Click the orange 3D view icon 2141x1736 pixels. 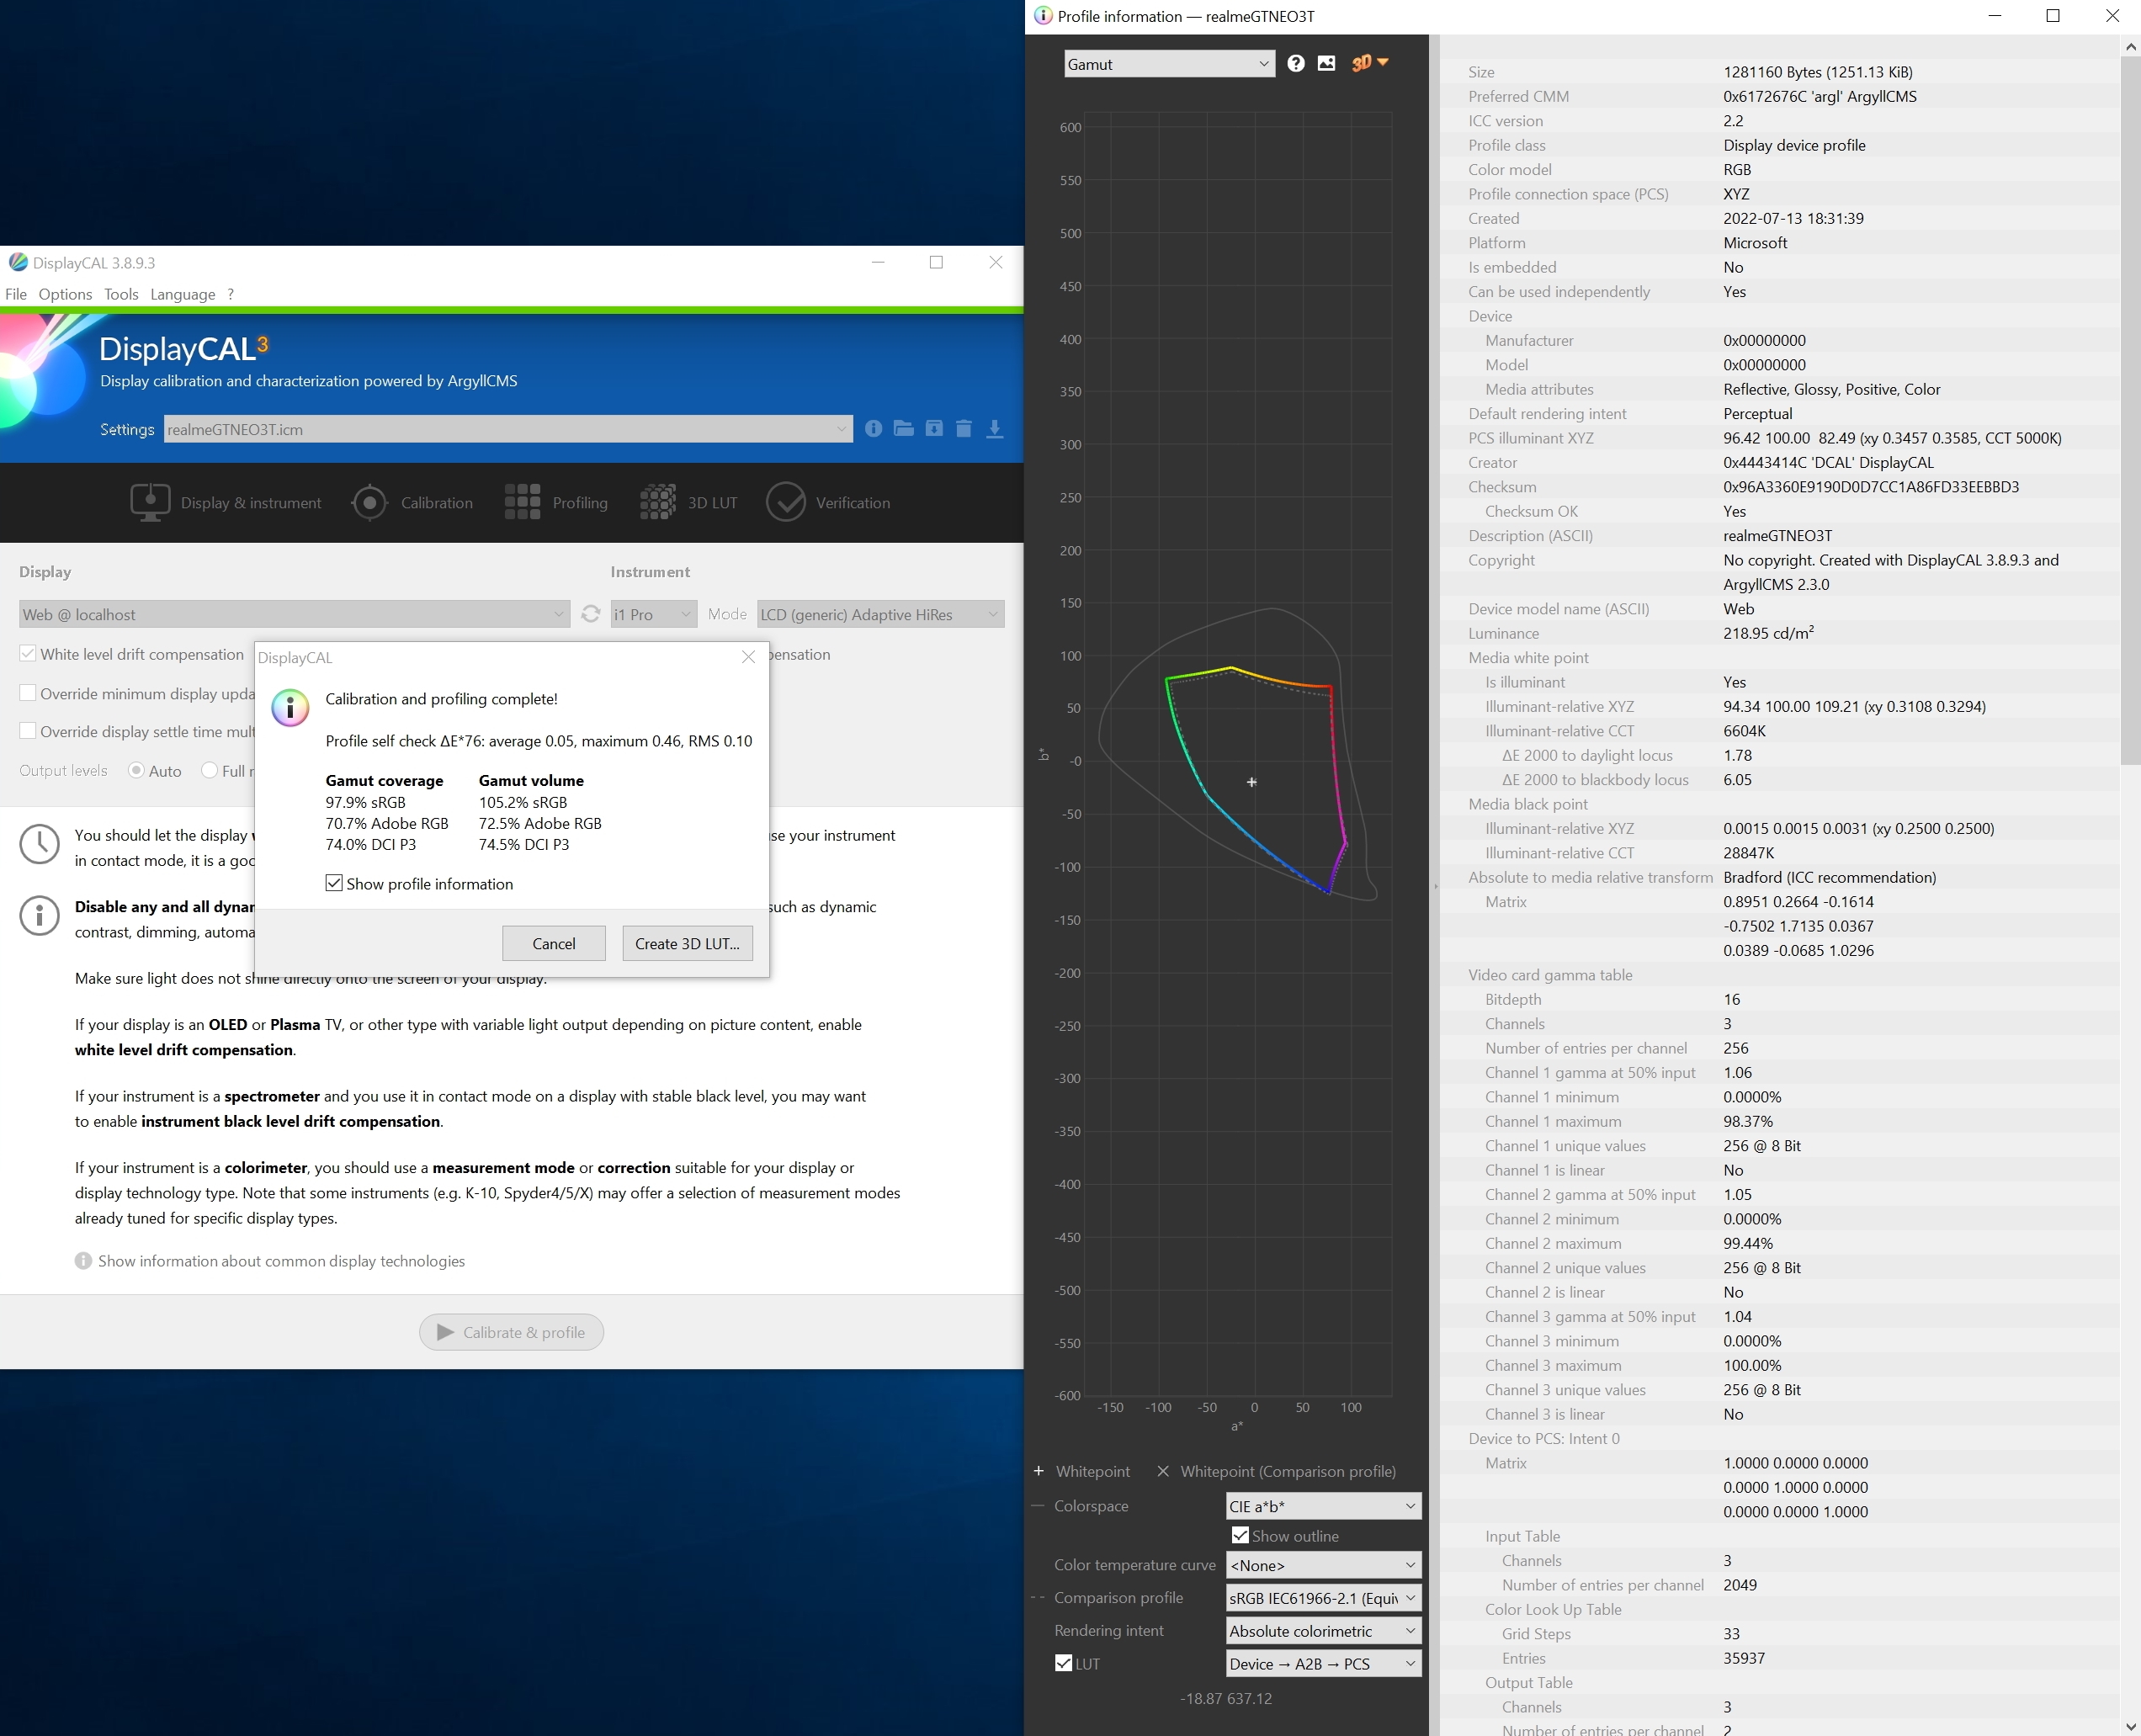pyautogui.click(x=1362, y=64)
